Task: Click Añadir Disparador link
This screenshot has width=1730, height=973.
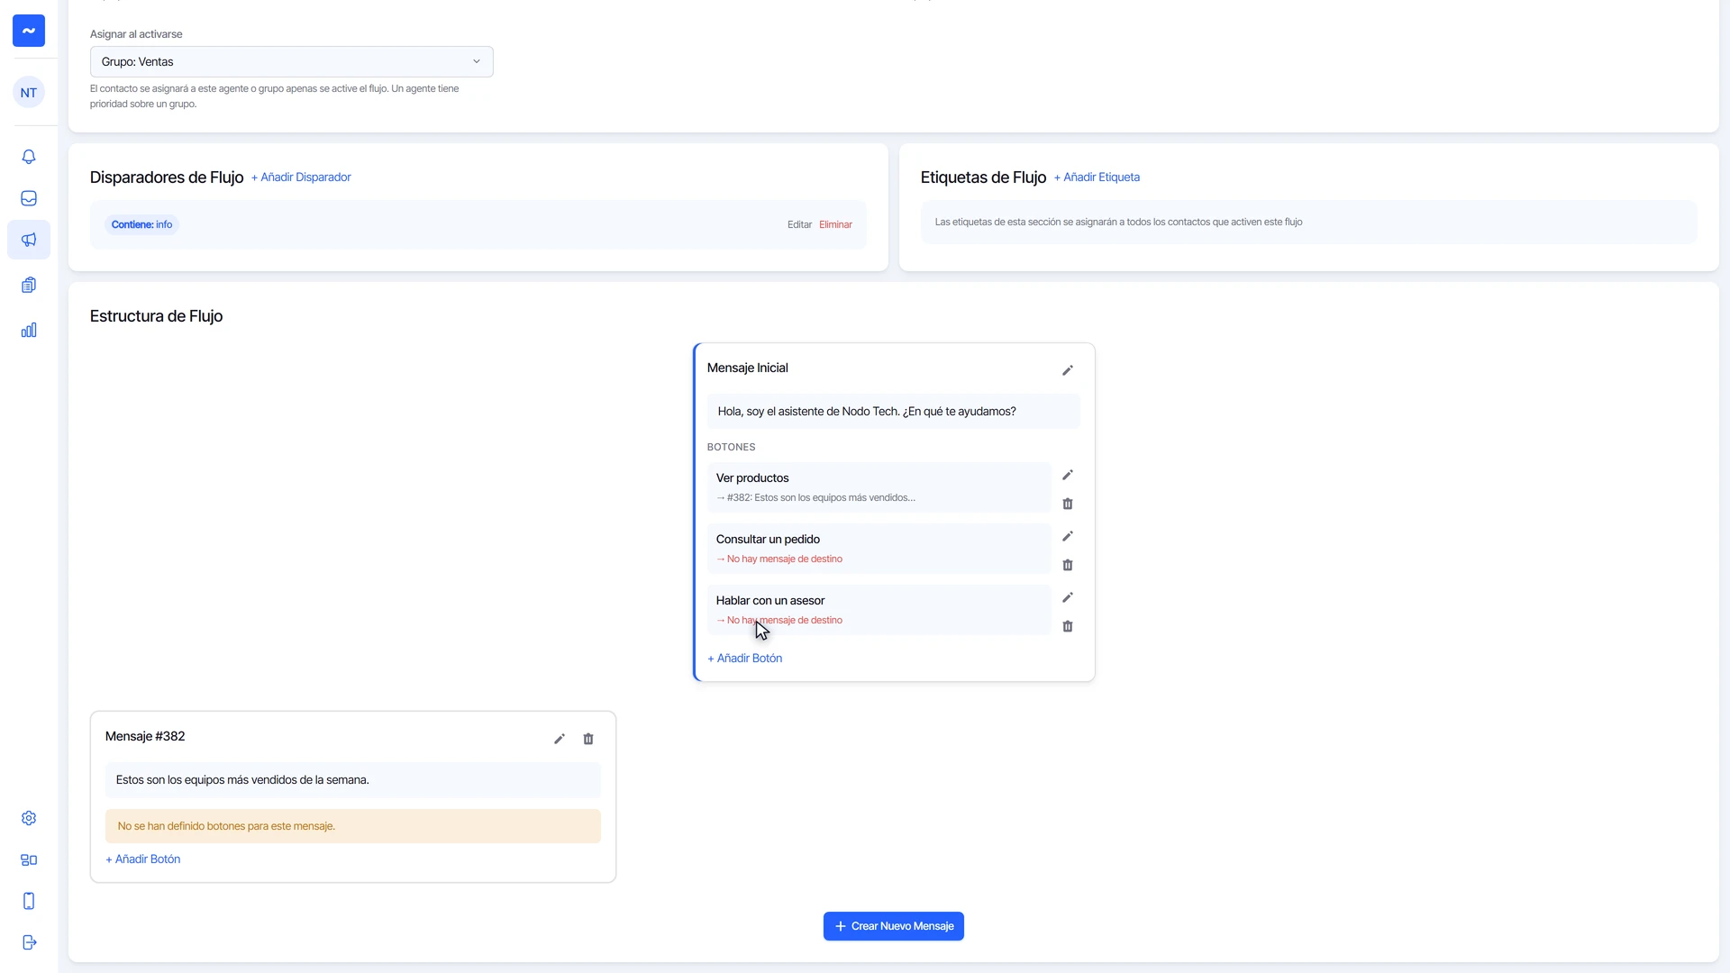Action: click(x=301, y=177)
